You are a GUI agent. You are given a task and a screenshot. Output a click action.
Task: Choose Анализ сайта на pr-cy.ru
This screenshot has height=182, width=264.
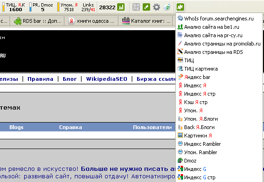tap(219, 35)
